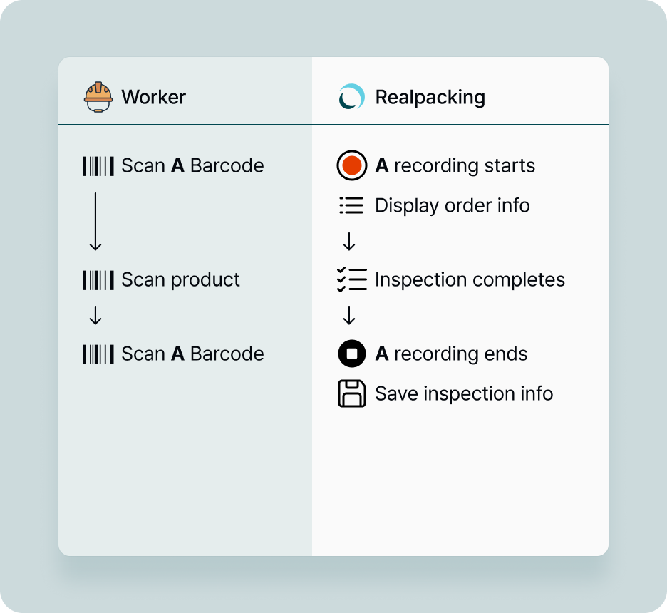This screenshot has height=613, width=667.
Task: Click the arrow below Display order info
Action: [x=349, y=243]
